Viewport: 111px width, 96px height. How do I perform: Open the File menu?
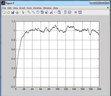point(4,8)
